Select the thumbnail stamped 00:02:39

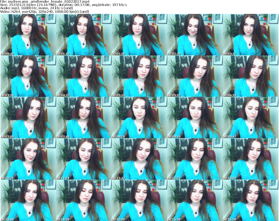coord(195,35)
